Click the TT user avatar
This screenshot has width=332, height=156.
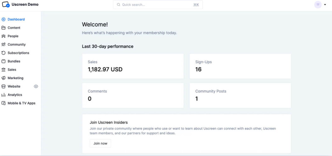coord(318,5)
